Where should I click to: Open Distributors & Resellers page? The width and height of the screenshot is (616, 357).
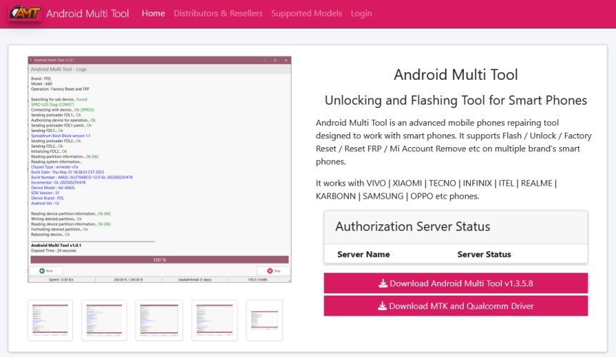point(218,14)
